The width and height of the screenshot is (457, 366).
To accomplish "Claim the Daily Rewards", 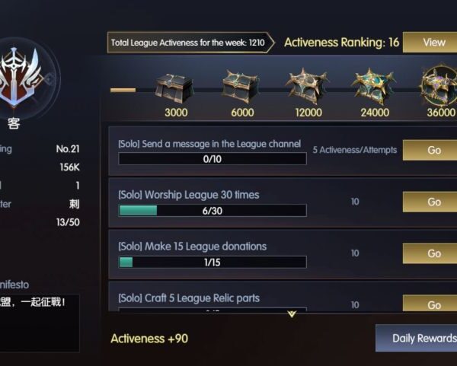I will (417, 338).
